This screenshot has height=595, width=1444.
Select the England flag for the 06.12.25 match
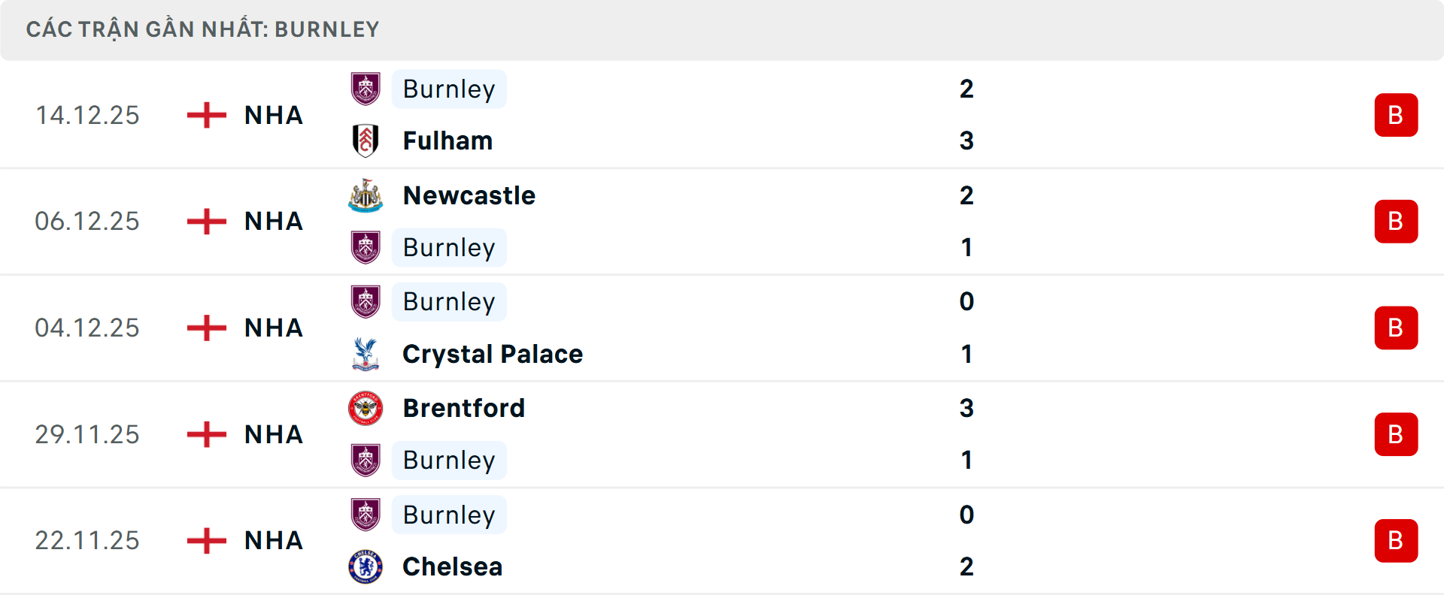[205, 221]
